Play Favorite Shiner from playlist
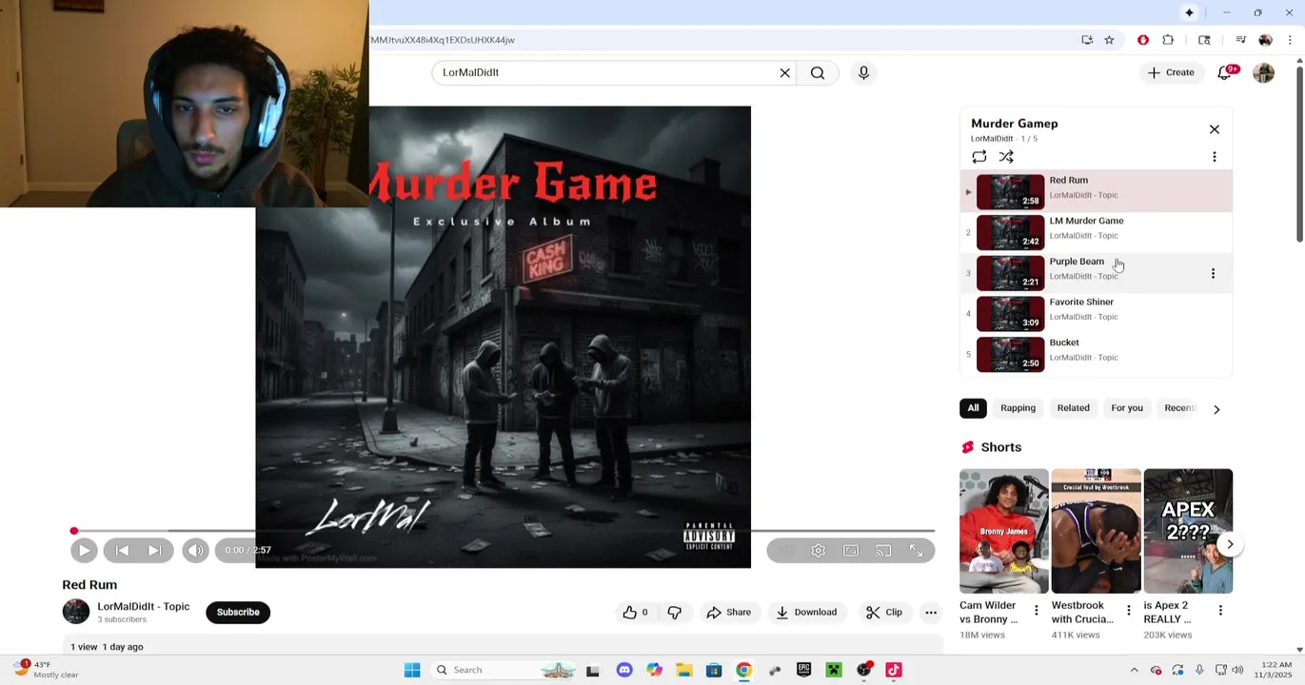 tap(1096, 314)
